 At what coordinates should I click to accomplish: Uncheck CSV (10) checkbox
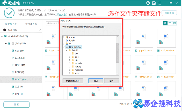click(13, 51)
